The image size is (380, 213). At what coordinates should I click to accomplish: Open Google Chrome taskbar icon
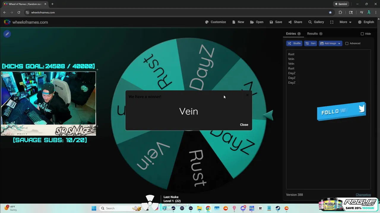tap(208, 208)
